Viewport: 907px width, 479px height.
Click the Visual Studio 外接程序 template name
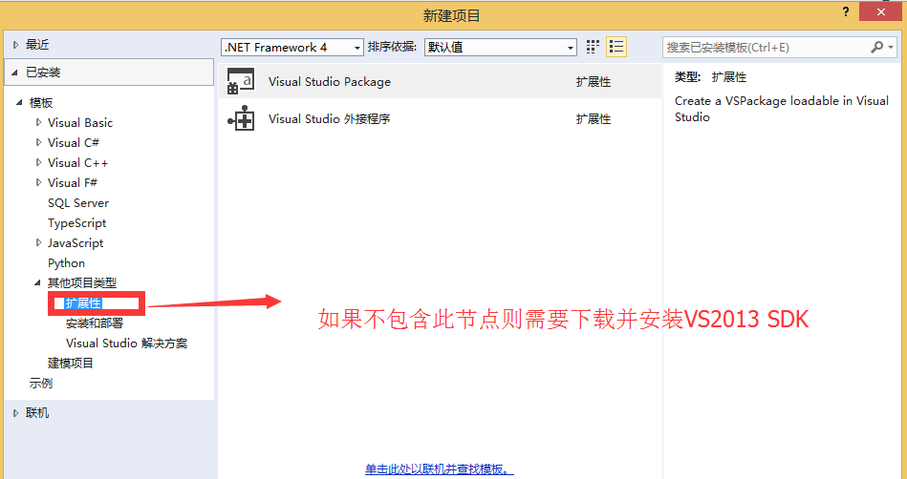pyautogui.click(x=330, y=119)
